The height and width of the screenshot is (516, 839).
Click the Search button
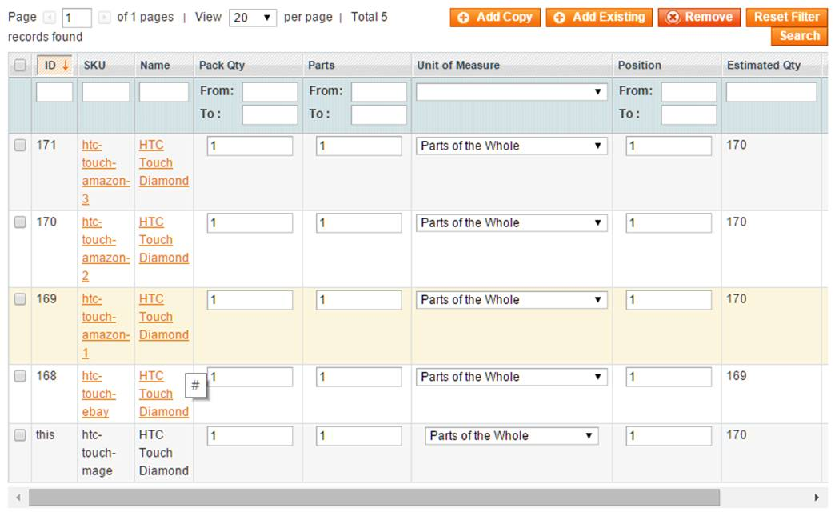point(799,36)
